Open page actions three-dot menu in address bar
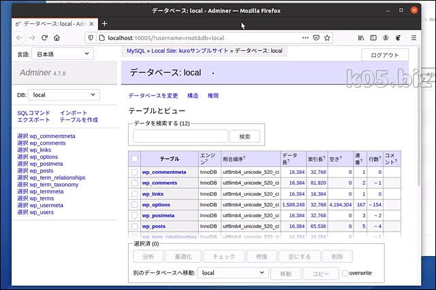 pos(305,38)
